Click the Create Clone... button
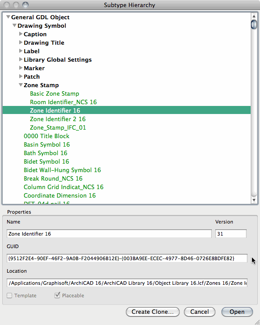 [x=153, y=312]
